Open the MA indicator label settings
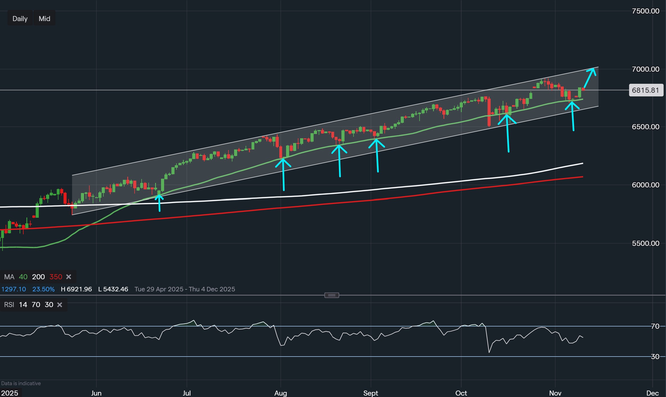Viewport: 666px width, 397px height. 9,277
